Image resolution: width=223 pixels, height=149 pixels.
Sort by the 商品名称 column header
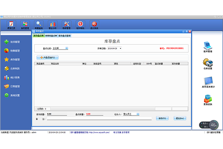tap(66, 64)
